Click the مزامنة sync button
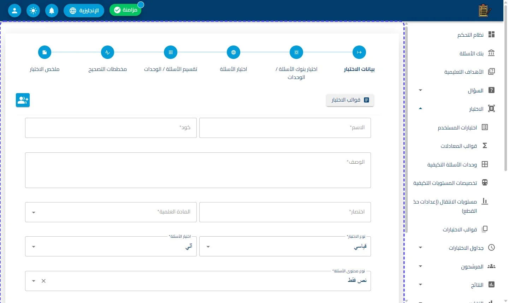Image resolution: width=508 pixels, height=303 pixels. tap(125, 10)
